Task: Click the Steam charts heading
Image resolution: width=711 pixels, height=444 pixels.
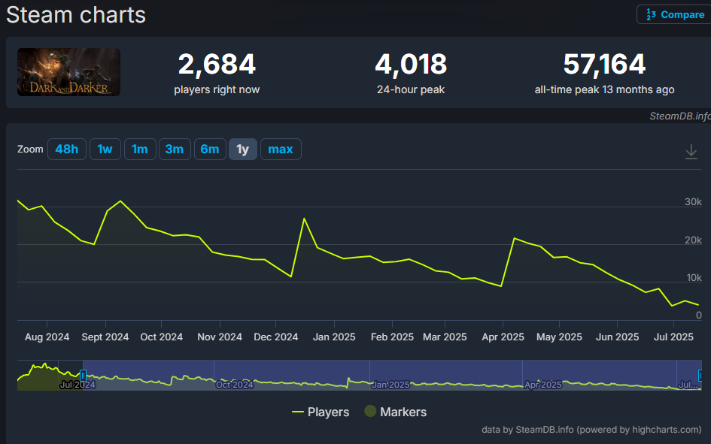Action: (76, 15)
